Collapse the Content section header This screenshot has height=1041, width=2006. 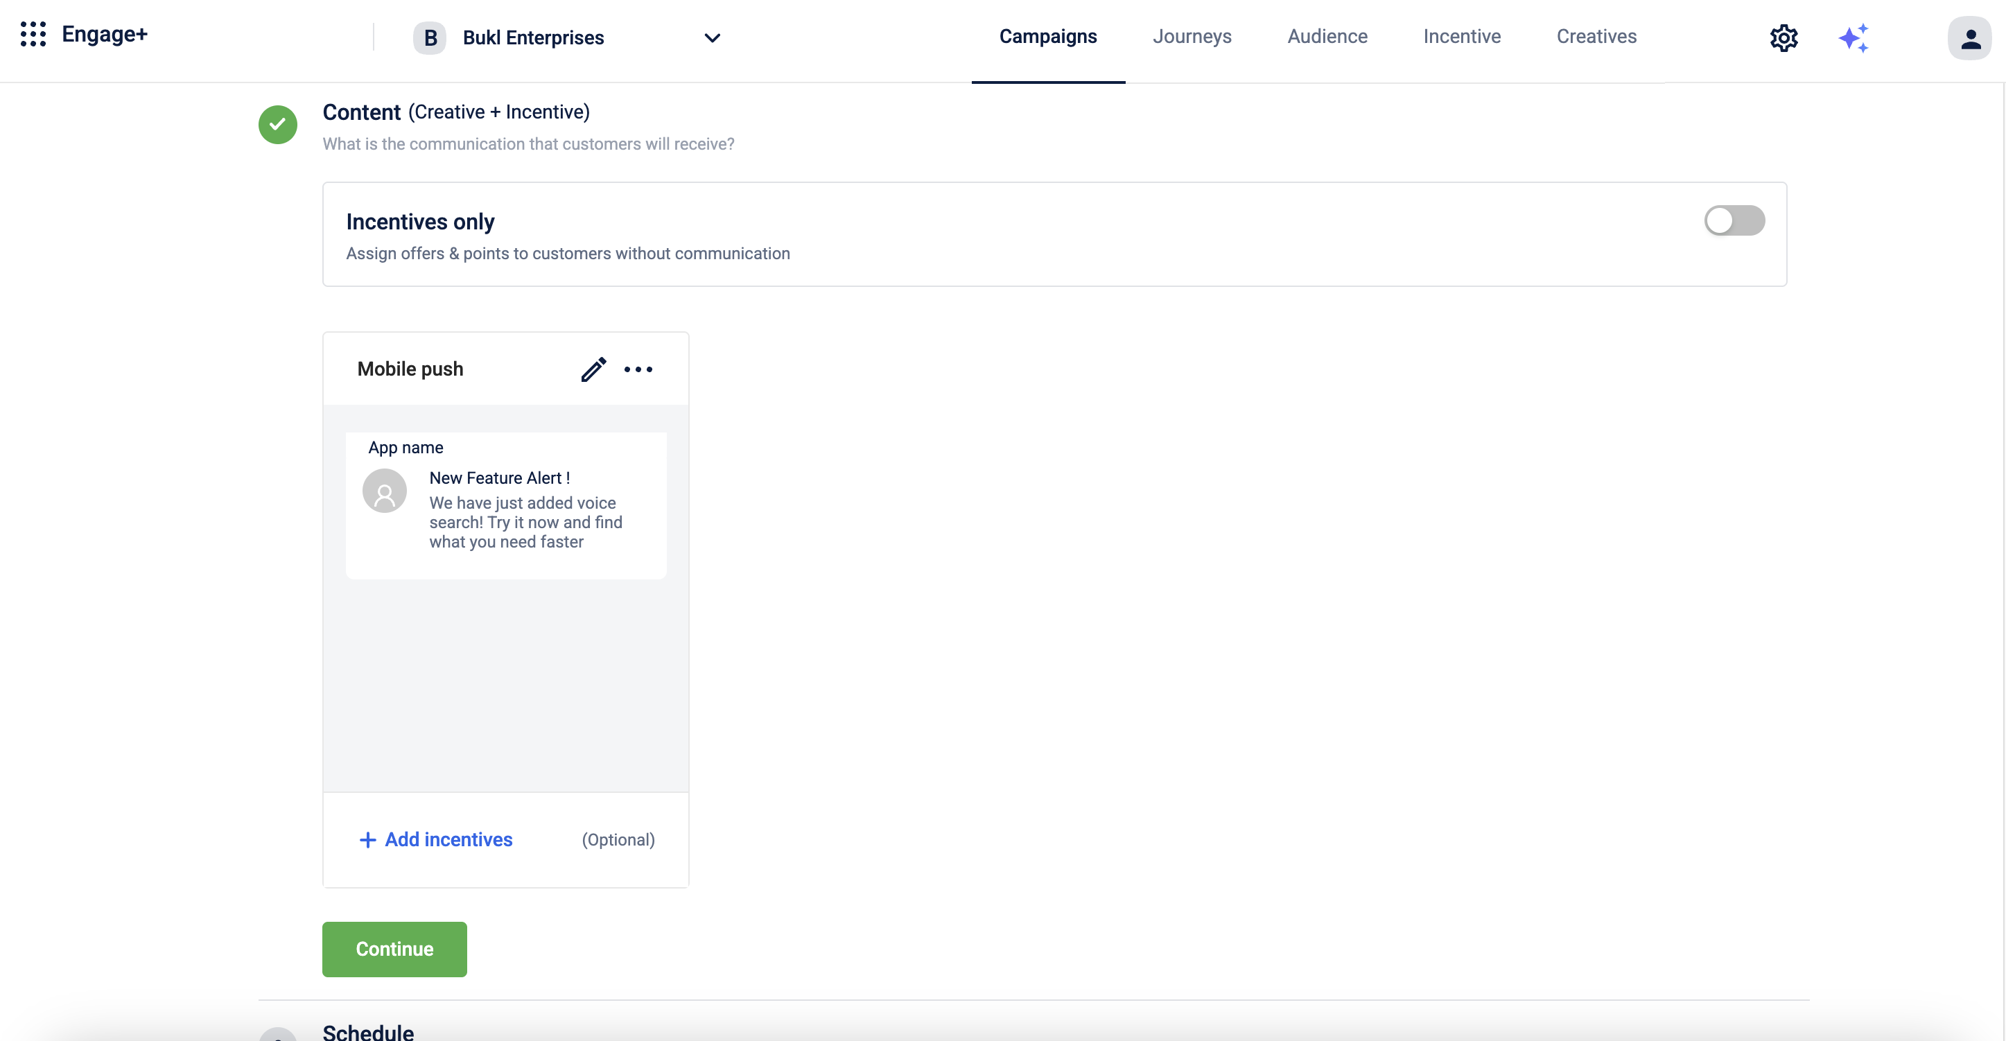[x=361, y=112]
